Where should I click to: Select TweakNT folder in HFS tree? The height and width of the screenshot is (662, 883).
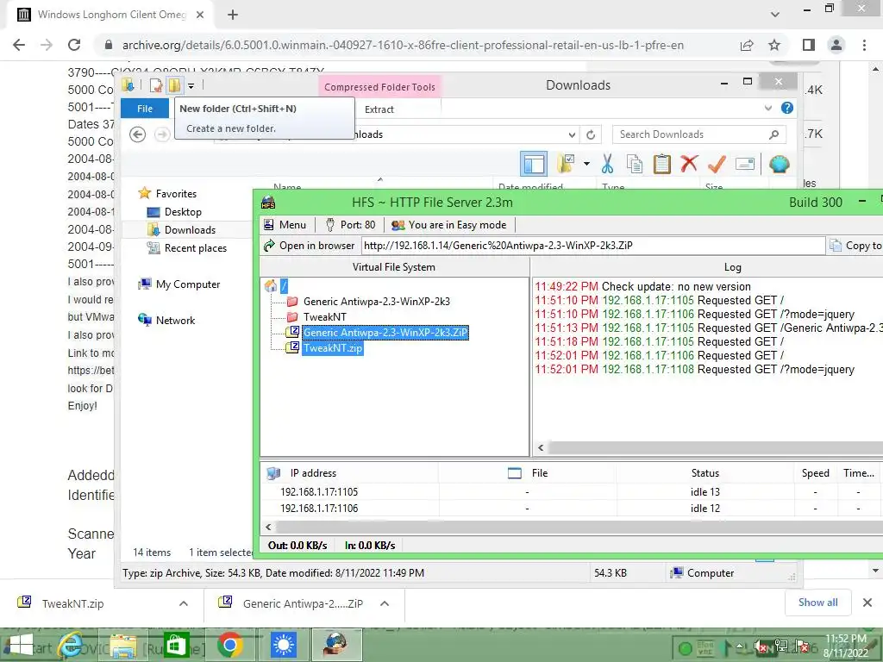317,317
